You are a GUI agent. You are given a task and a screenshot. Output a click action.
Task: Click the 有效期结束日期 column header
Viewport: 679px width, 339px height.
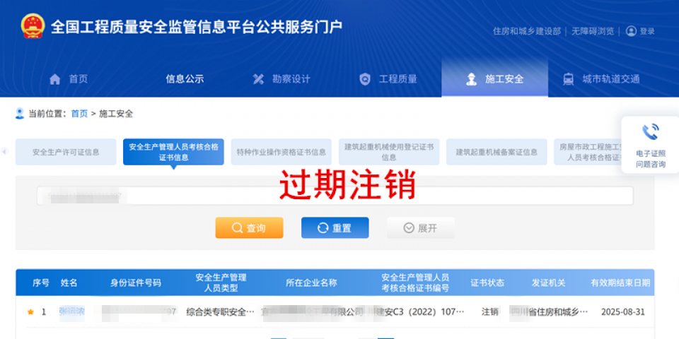[620, 282]
